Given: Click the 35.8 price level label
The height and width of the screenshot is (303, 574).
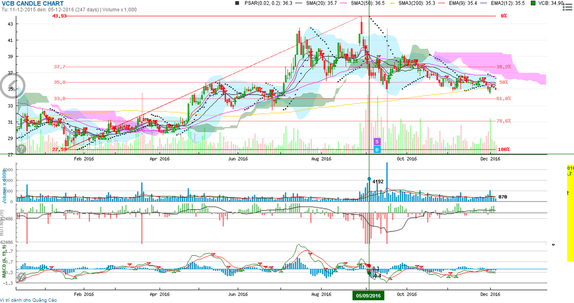Looking at the screenshot, I should click(x=60, y=82).
